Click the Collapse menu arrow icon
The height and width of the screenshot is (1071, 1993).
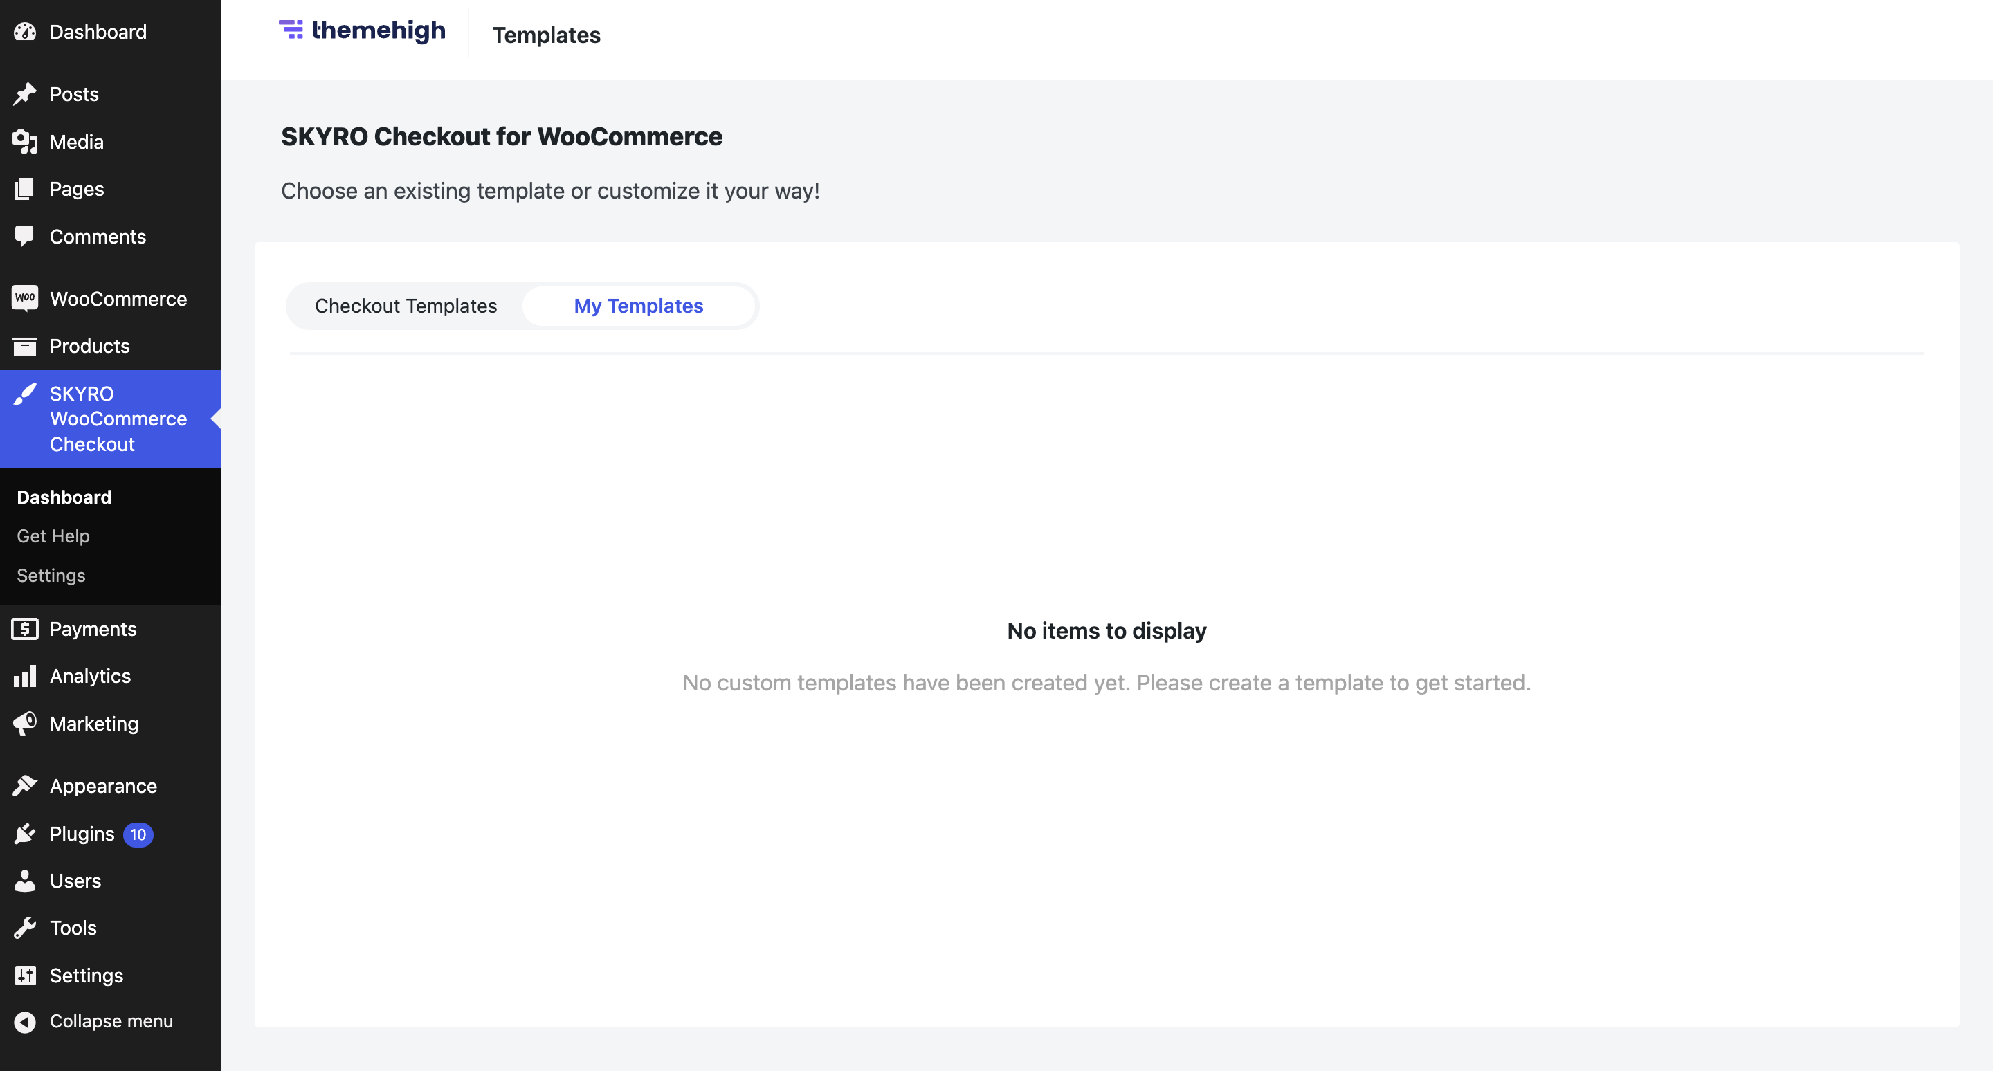coord(25,1021)
